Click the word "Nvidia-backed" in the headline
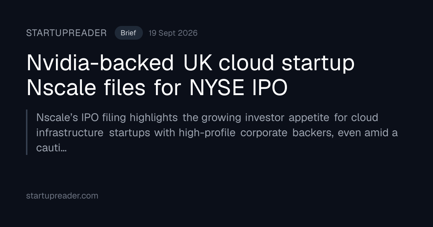433x227 pixels. tap(100, 63)
